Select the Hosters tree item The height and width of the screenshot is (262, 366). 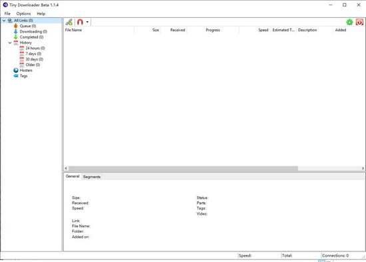[26, 70]
